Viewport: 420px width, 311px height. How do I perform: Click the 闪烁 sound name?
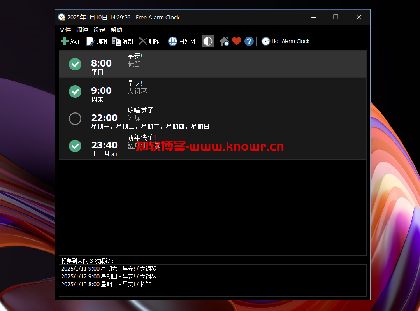134,118
